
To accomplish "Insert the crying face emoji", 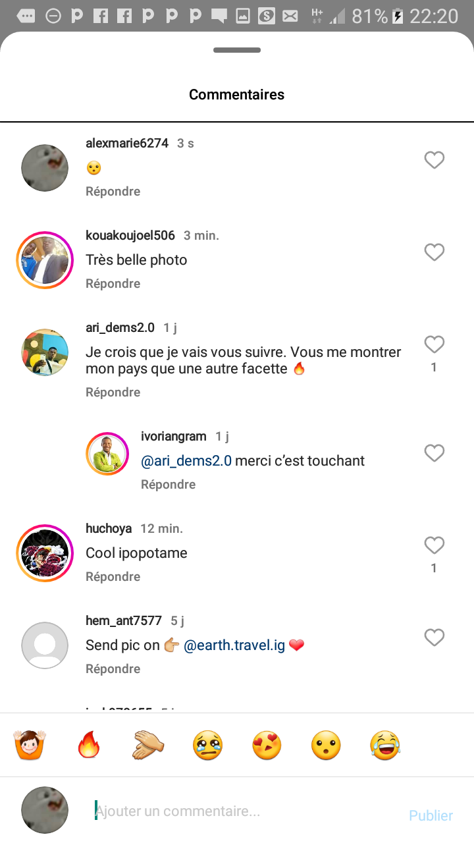I will point(207,746).
